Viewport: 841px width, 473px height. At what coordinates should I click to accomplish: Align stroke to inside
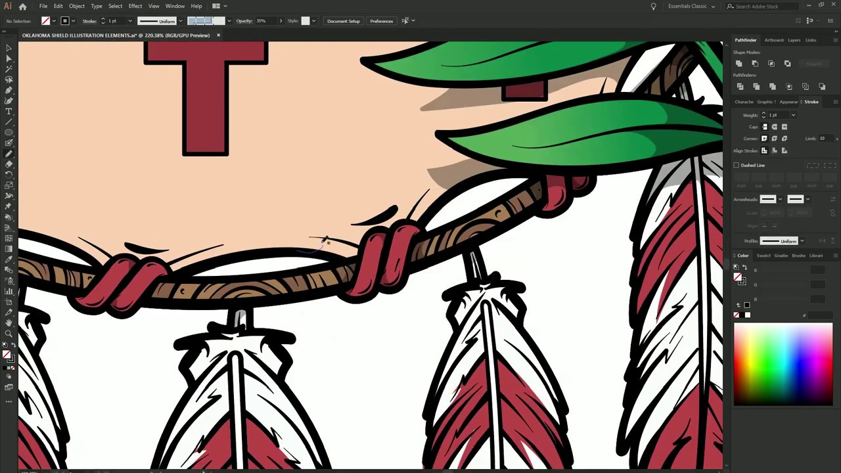coord(774,150)
